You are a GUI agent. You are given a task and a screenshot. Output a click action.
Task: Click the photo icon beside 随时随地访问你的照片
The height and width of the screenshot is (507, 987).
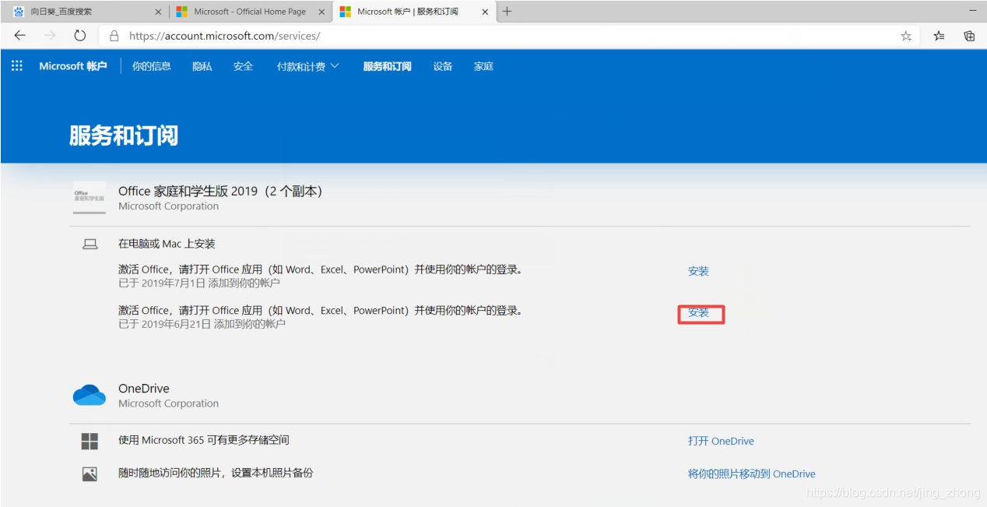[x=90, y=474]
